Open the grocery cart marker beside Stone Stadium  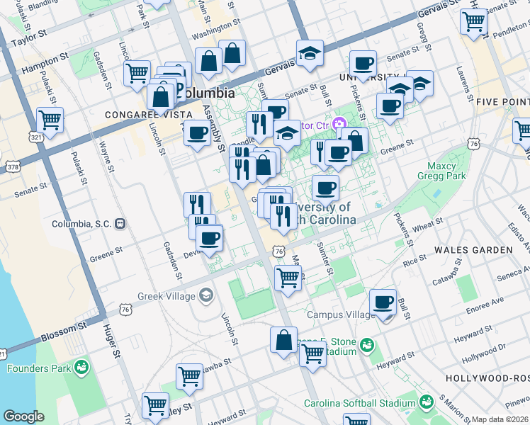pyautogui.click(x=313, y=353)
